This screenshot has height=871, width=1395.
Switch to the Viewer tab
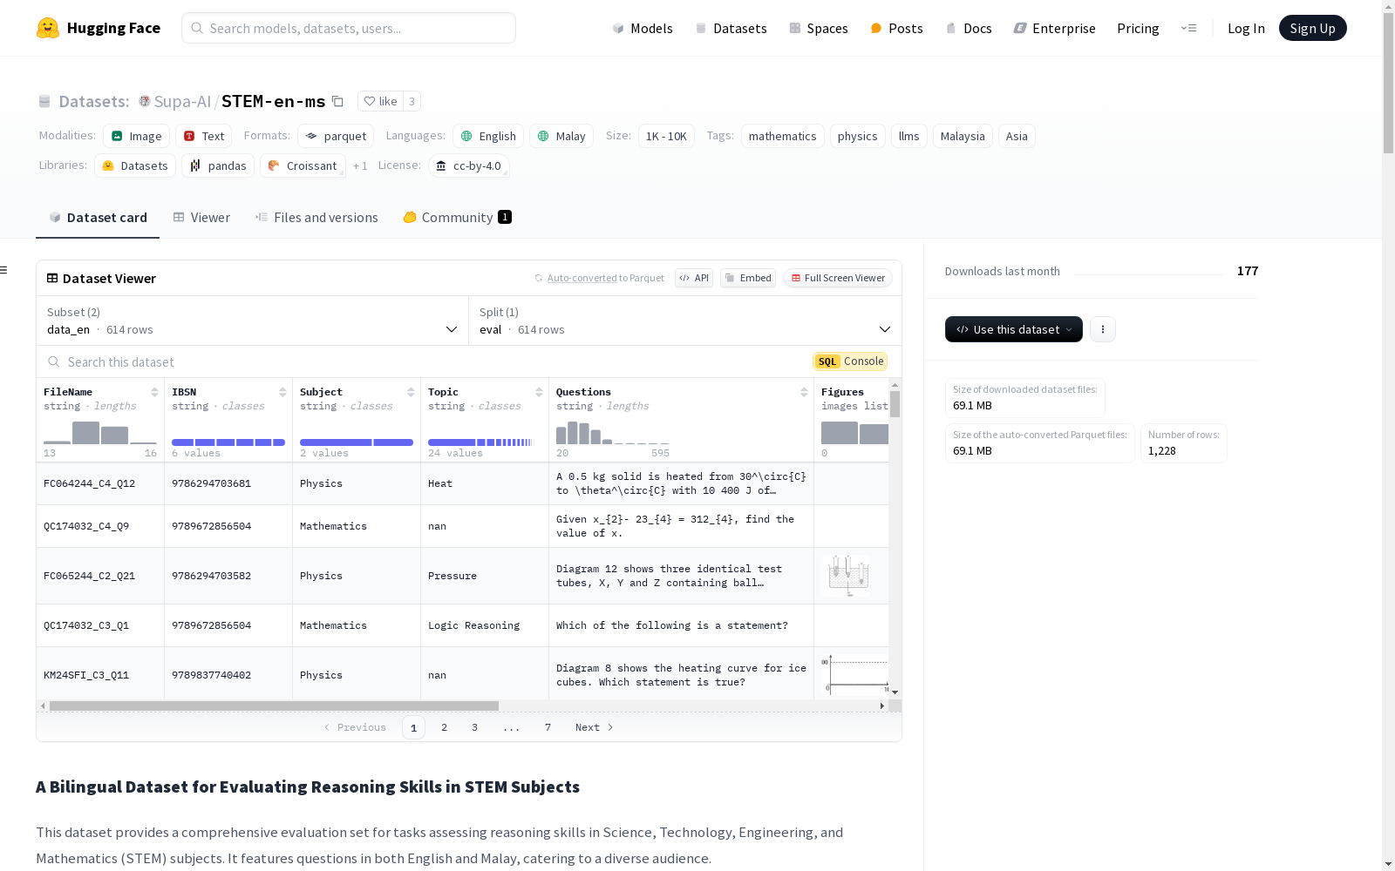[x=201, y=218]
